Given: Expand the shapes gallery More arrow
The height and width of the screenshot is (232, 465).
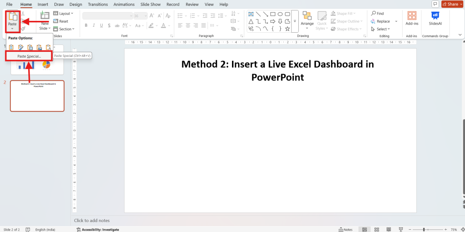Looking at the screenshot, I should pos(294,21).
